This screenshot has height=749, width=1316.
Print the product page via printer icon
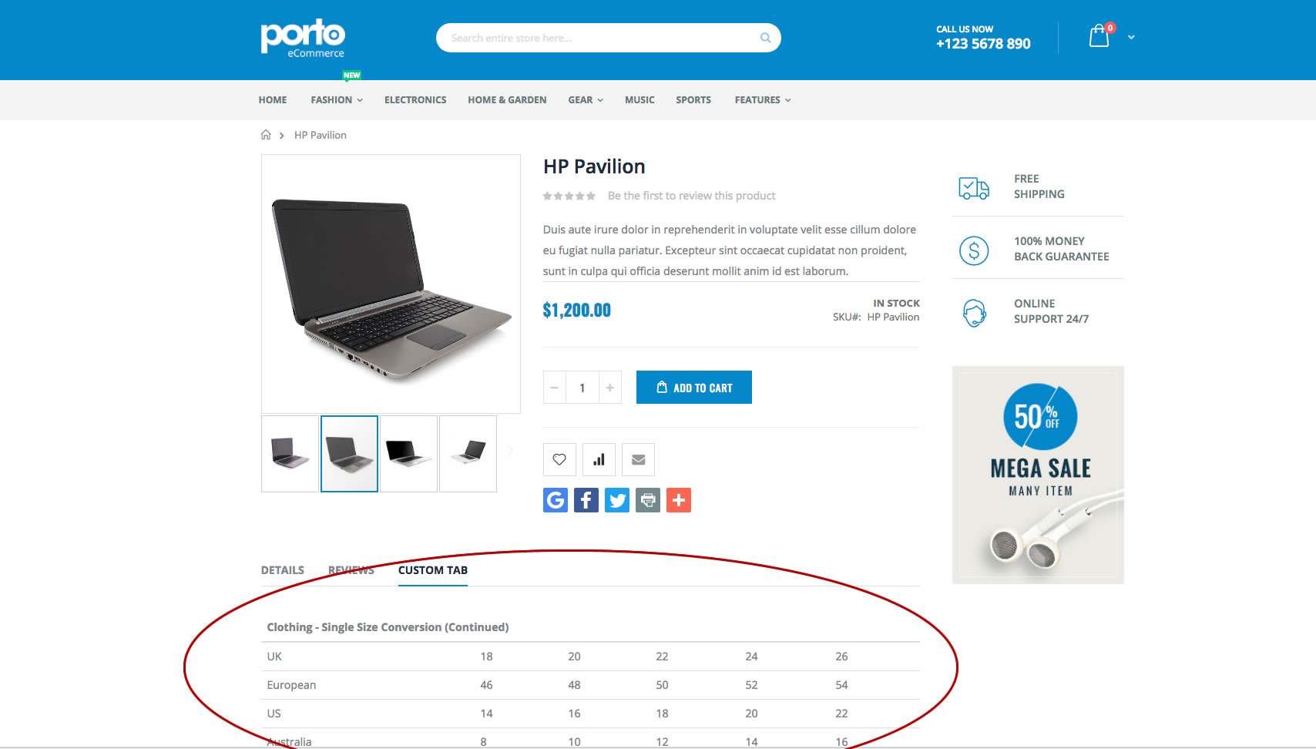coord(647,499)
